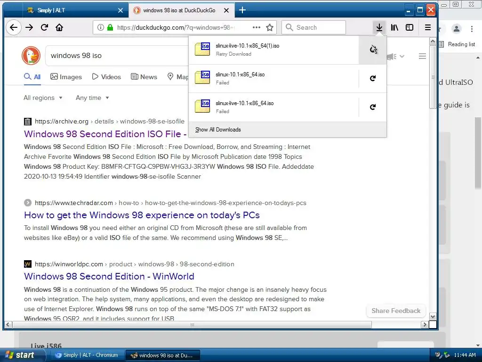Image resolution: width=482 pixels, height=362 pixels.
Task: Expand the Any time filter
Action: [92, 98]
